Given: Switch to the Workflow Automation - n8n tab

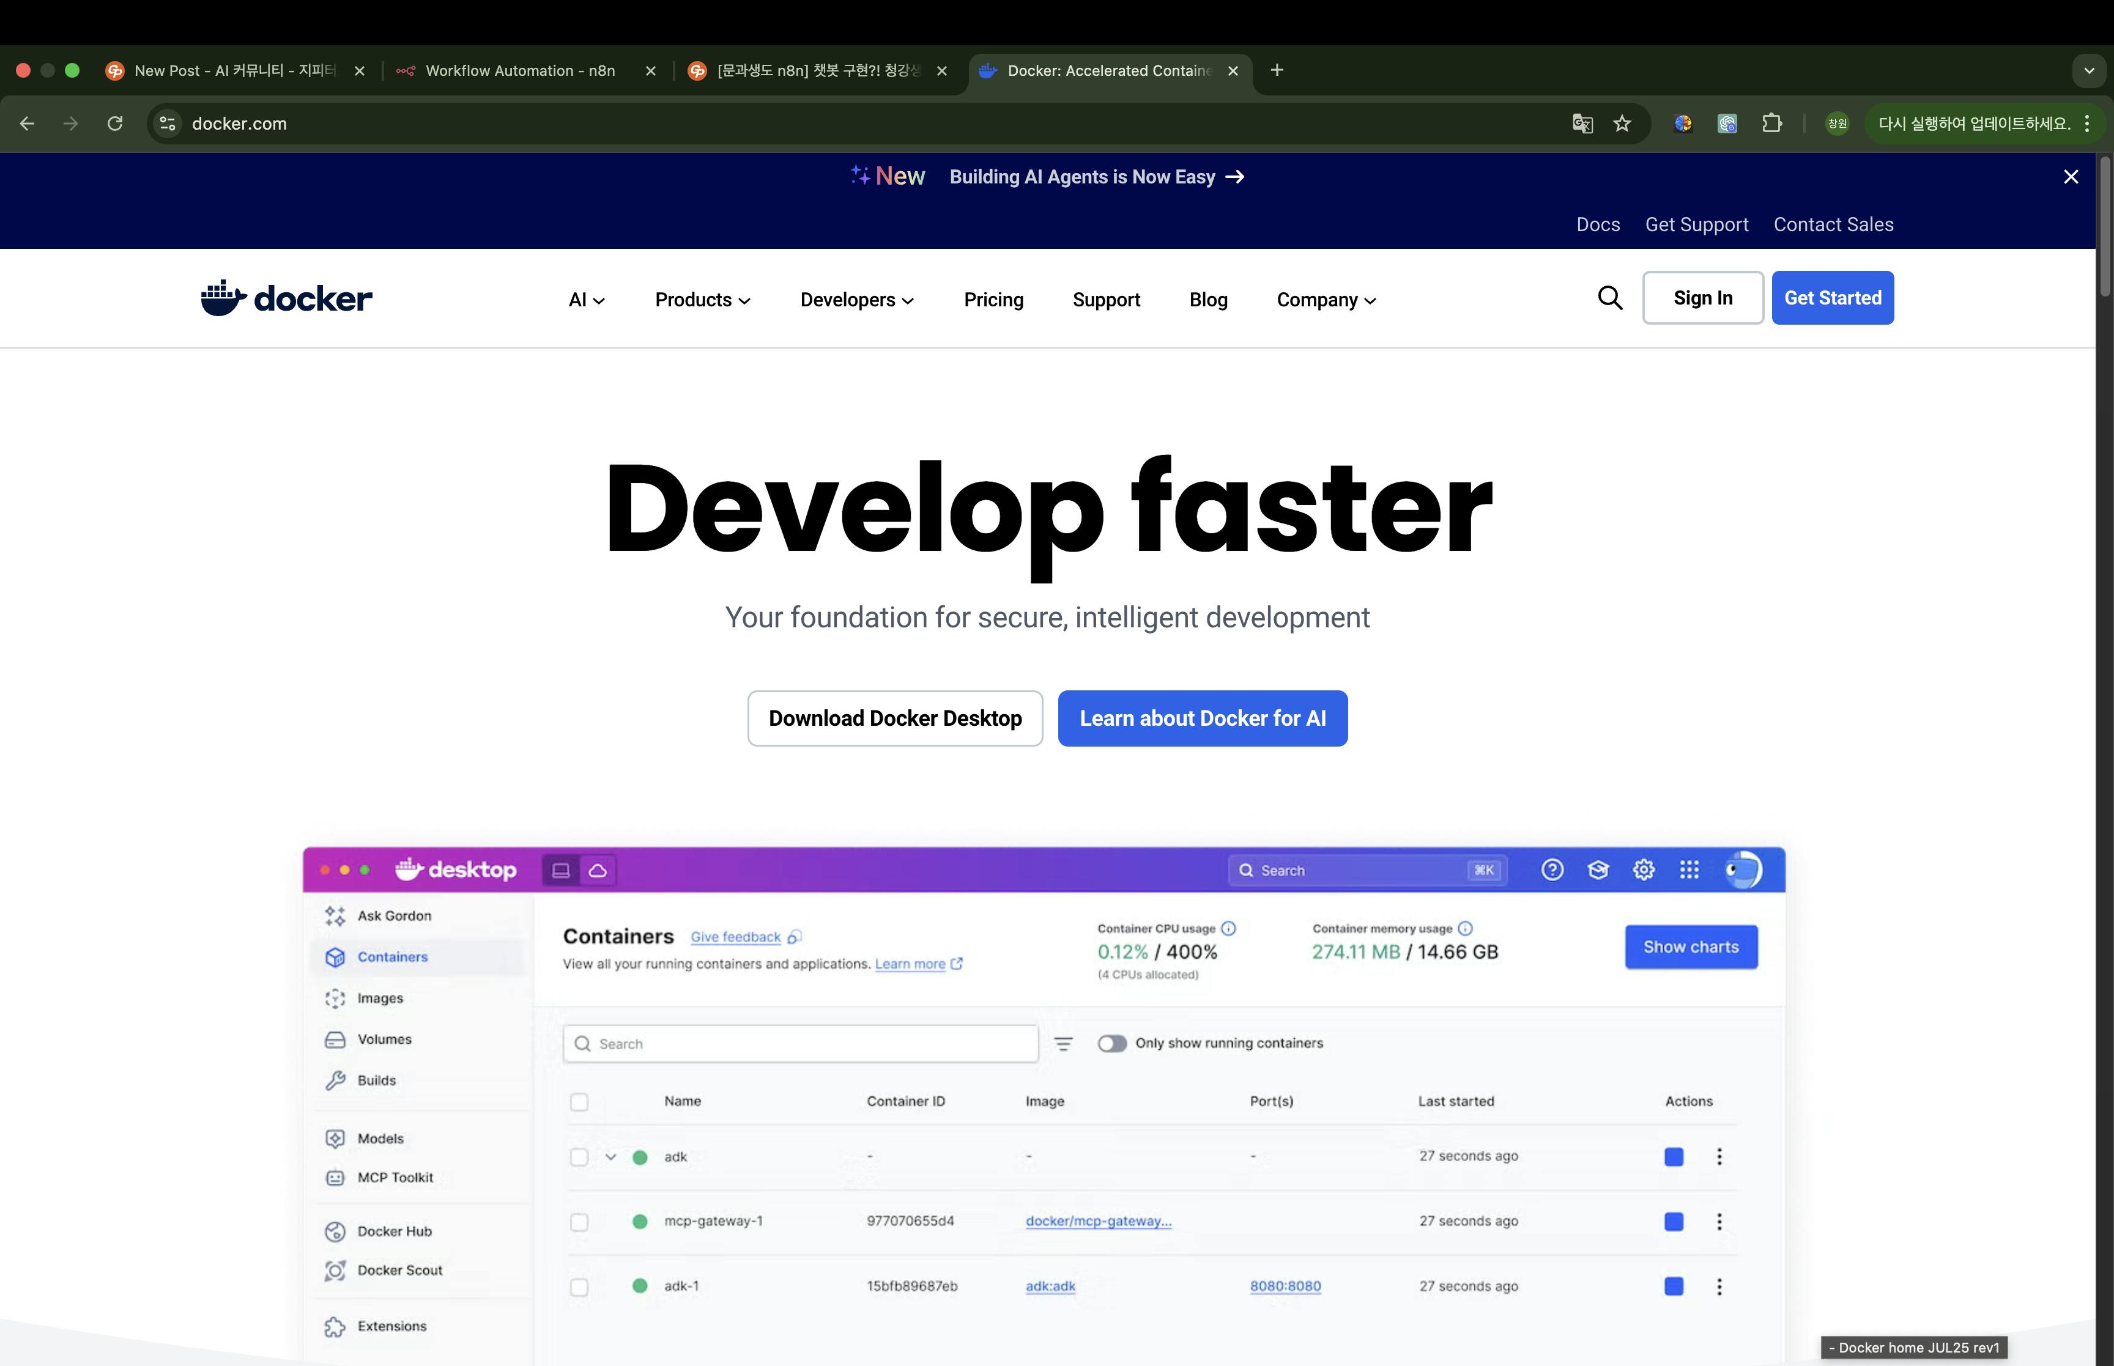Looking at the screenshot, I should [520, 71].
